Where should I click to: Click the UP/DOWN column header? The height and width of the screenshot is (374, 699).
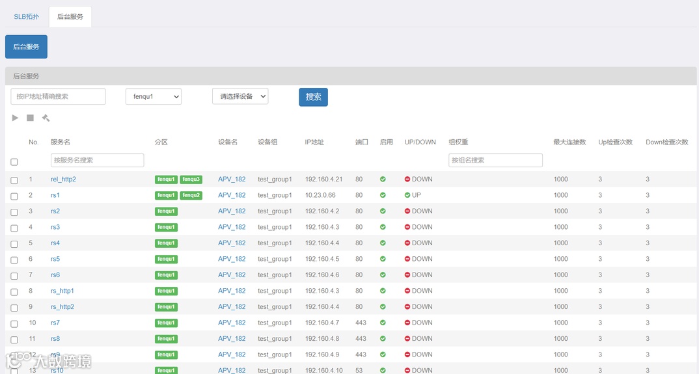[x=420, y=142]
